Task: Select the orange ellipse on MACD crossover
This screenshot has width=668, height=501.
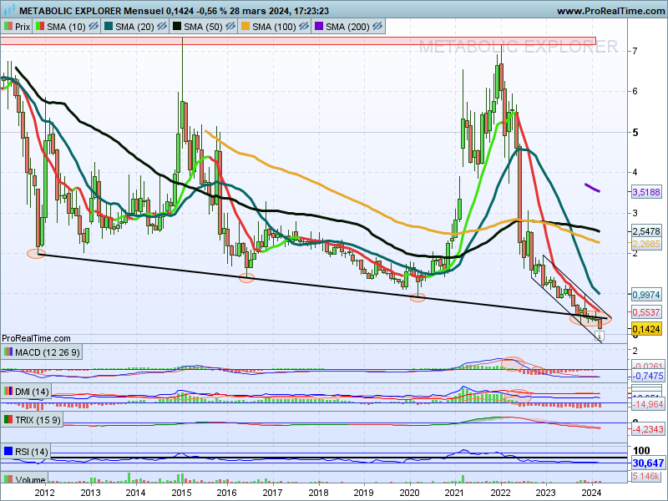Action: pos(513,364)
